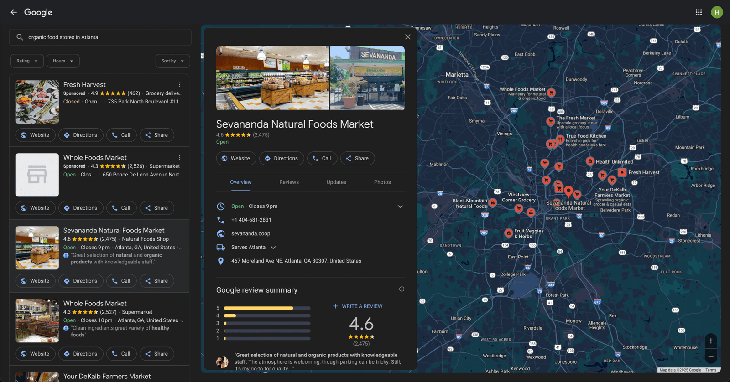
Task: Click the magnifier icon in search box
Action: tap(20, 37)
